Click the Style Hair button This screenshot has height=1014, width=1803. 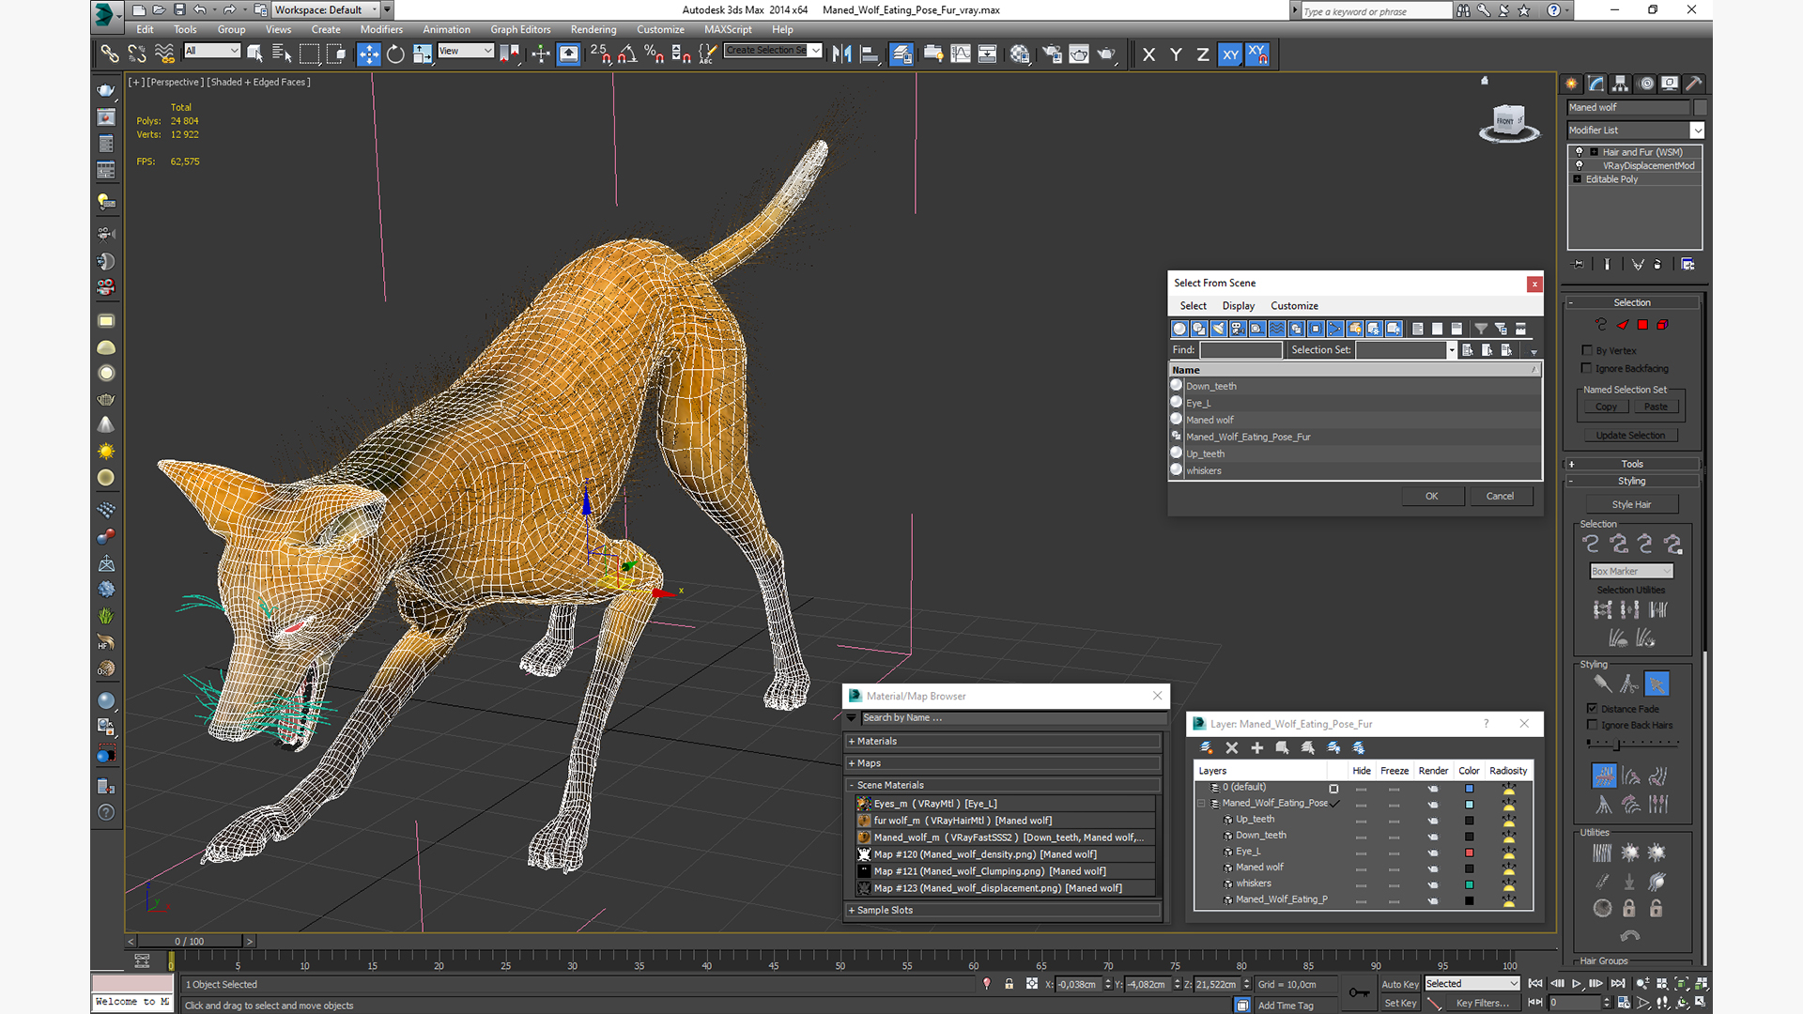pyautogui.click(x=1631, y=504)
